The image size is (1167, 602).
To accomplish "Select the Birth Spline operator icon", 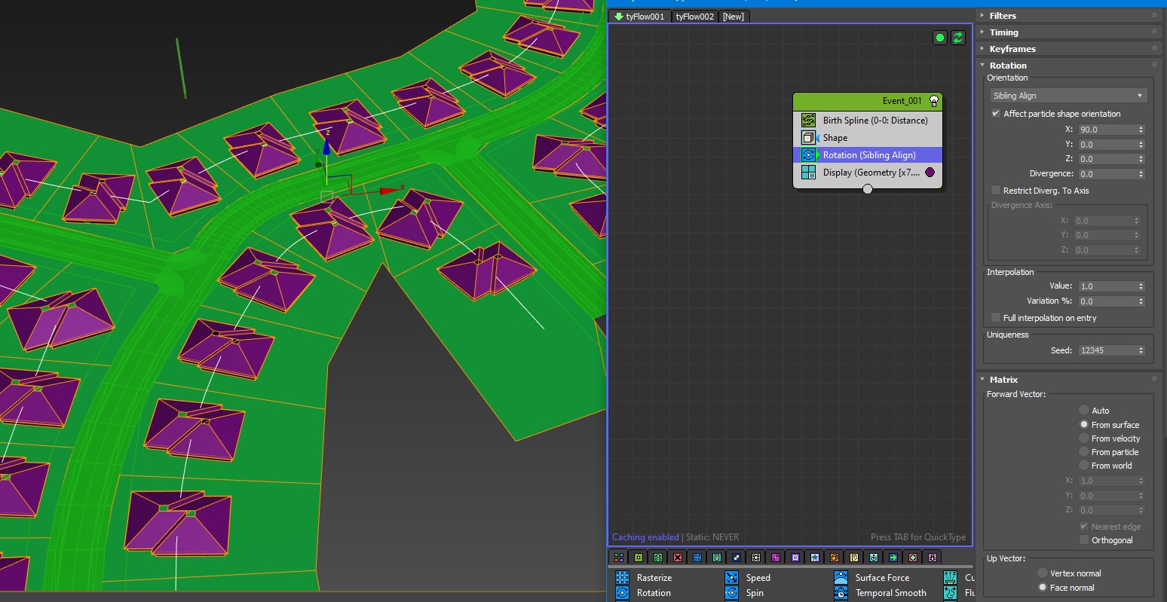I will (x=808, y=121).
